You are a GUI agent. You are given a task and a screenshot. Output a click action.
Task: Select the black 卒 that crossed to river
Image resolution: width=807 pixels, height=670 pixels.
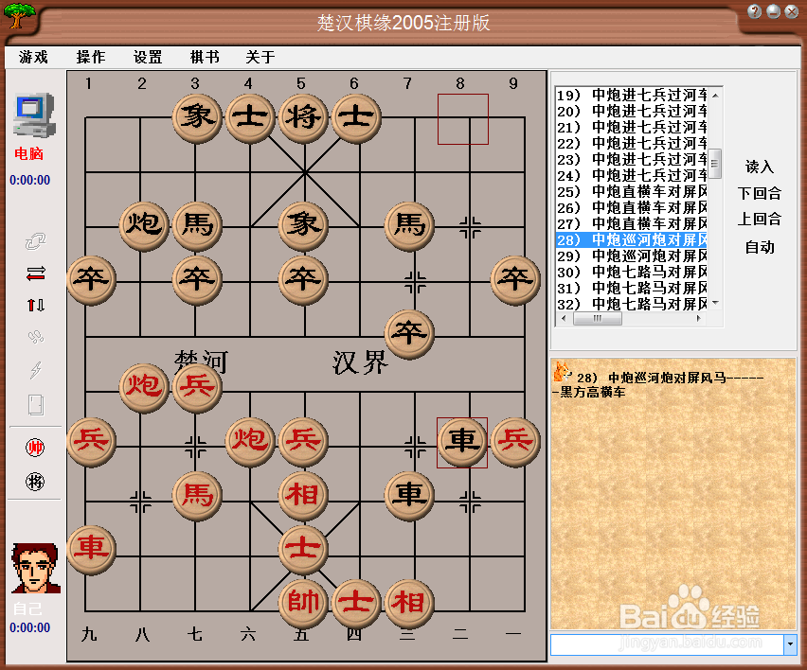(x=409, y=333)
